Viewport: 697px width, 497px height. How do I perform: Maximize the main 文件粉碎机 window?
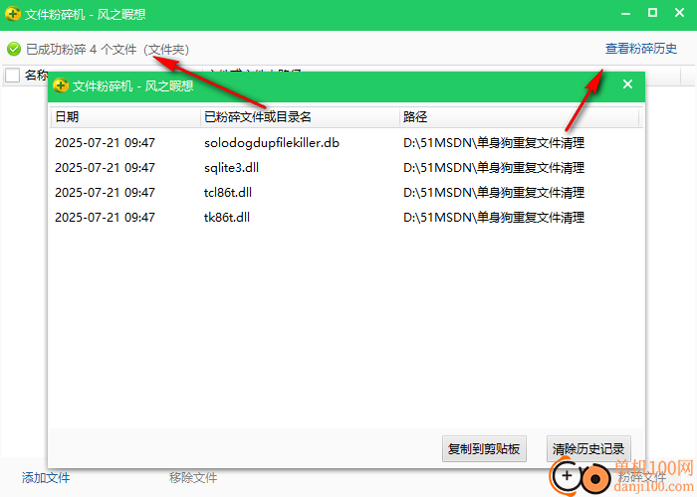(x=652, y=12)
